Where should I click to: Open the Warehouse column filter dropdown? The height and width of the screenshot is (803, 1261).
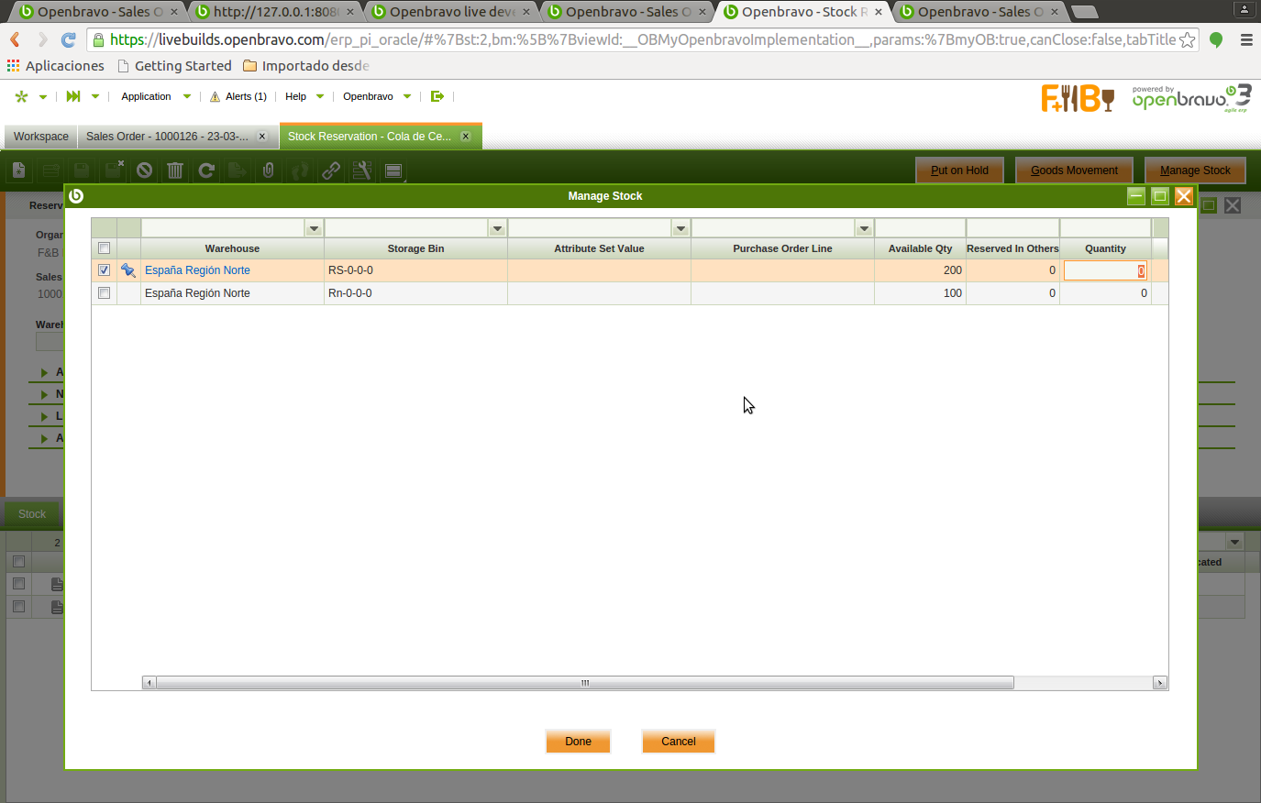click(x=314, y=228)
